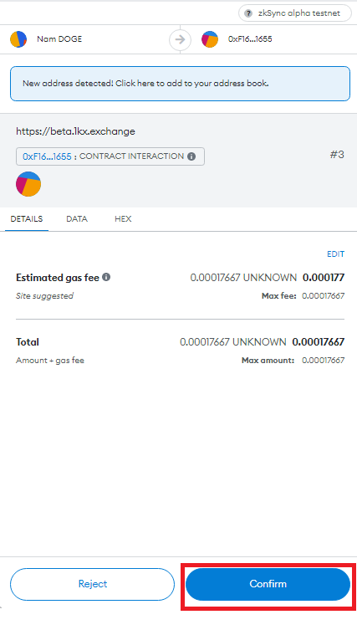Screen dimensions: 357x630
Task: Click the recipient 0xF16...1655 avatar in header
Action: coord(210,39)
